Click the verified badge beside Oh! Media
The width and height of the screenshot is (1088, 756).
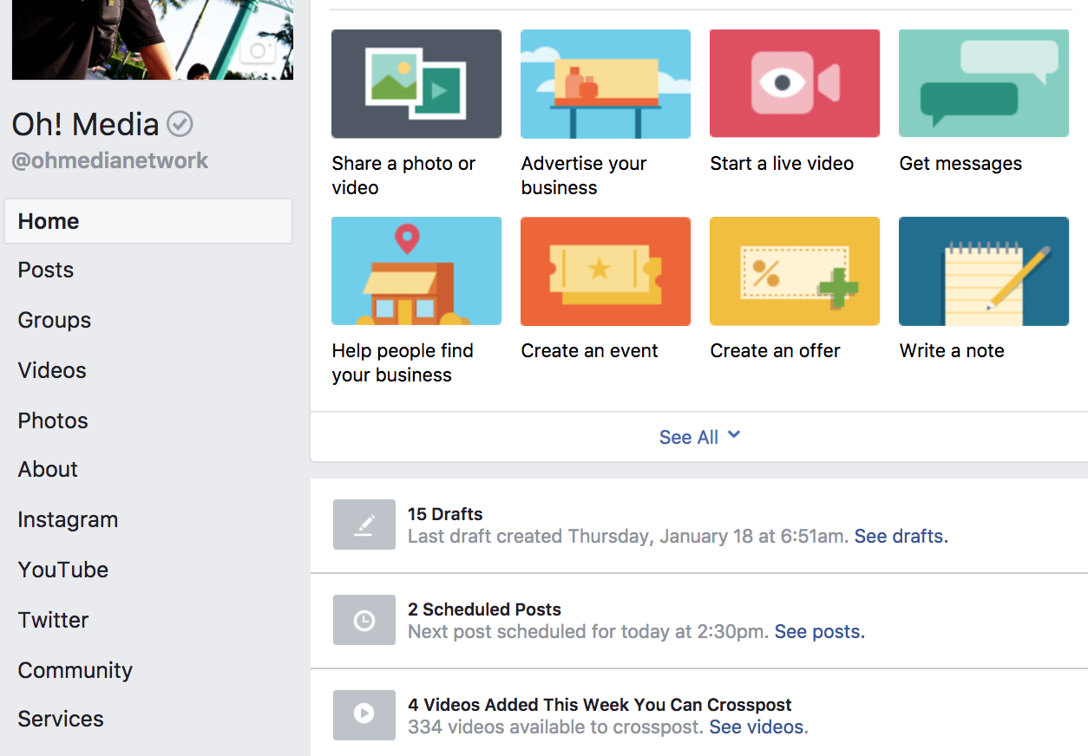(x=180, y=125)
